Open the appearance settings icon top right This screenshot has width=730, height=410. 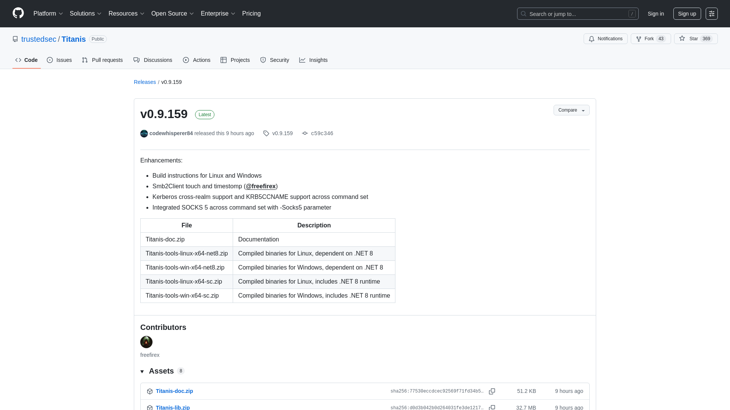click(x=712, y=14)
